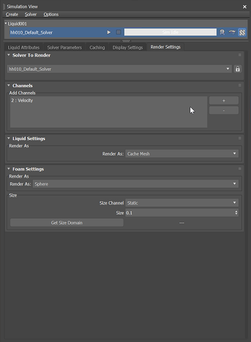Click the plus button to add a channel
This screenshot has height=342, width=251.
click(224, 100)
